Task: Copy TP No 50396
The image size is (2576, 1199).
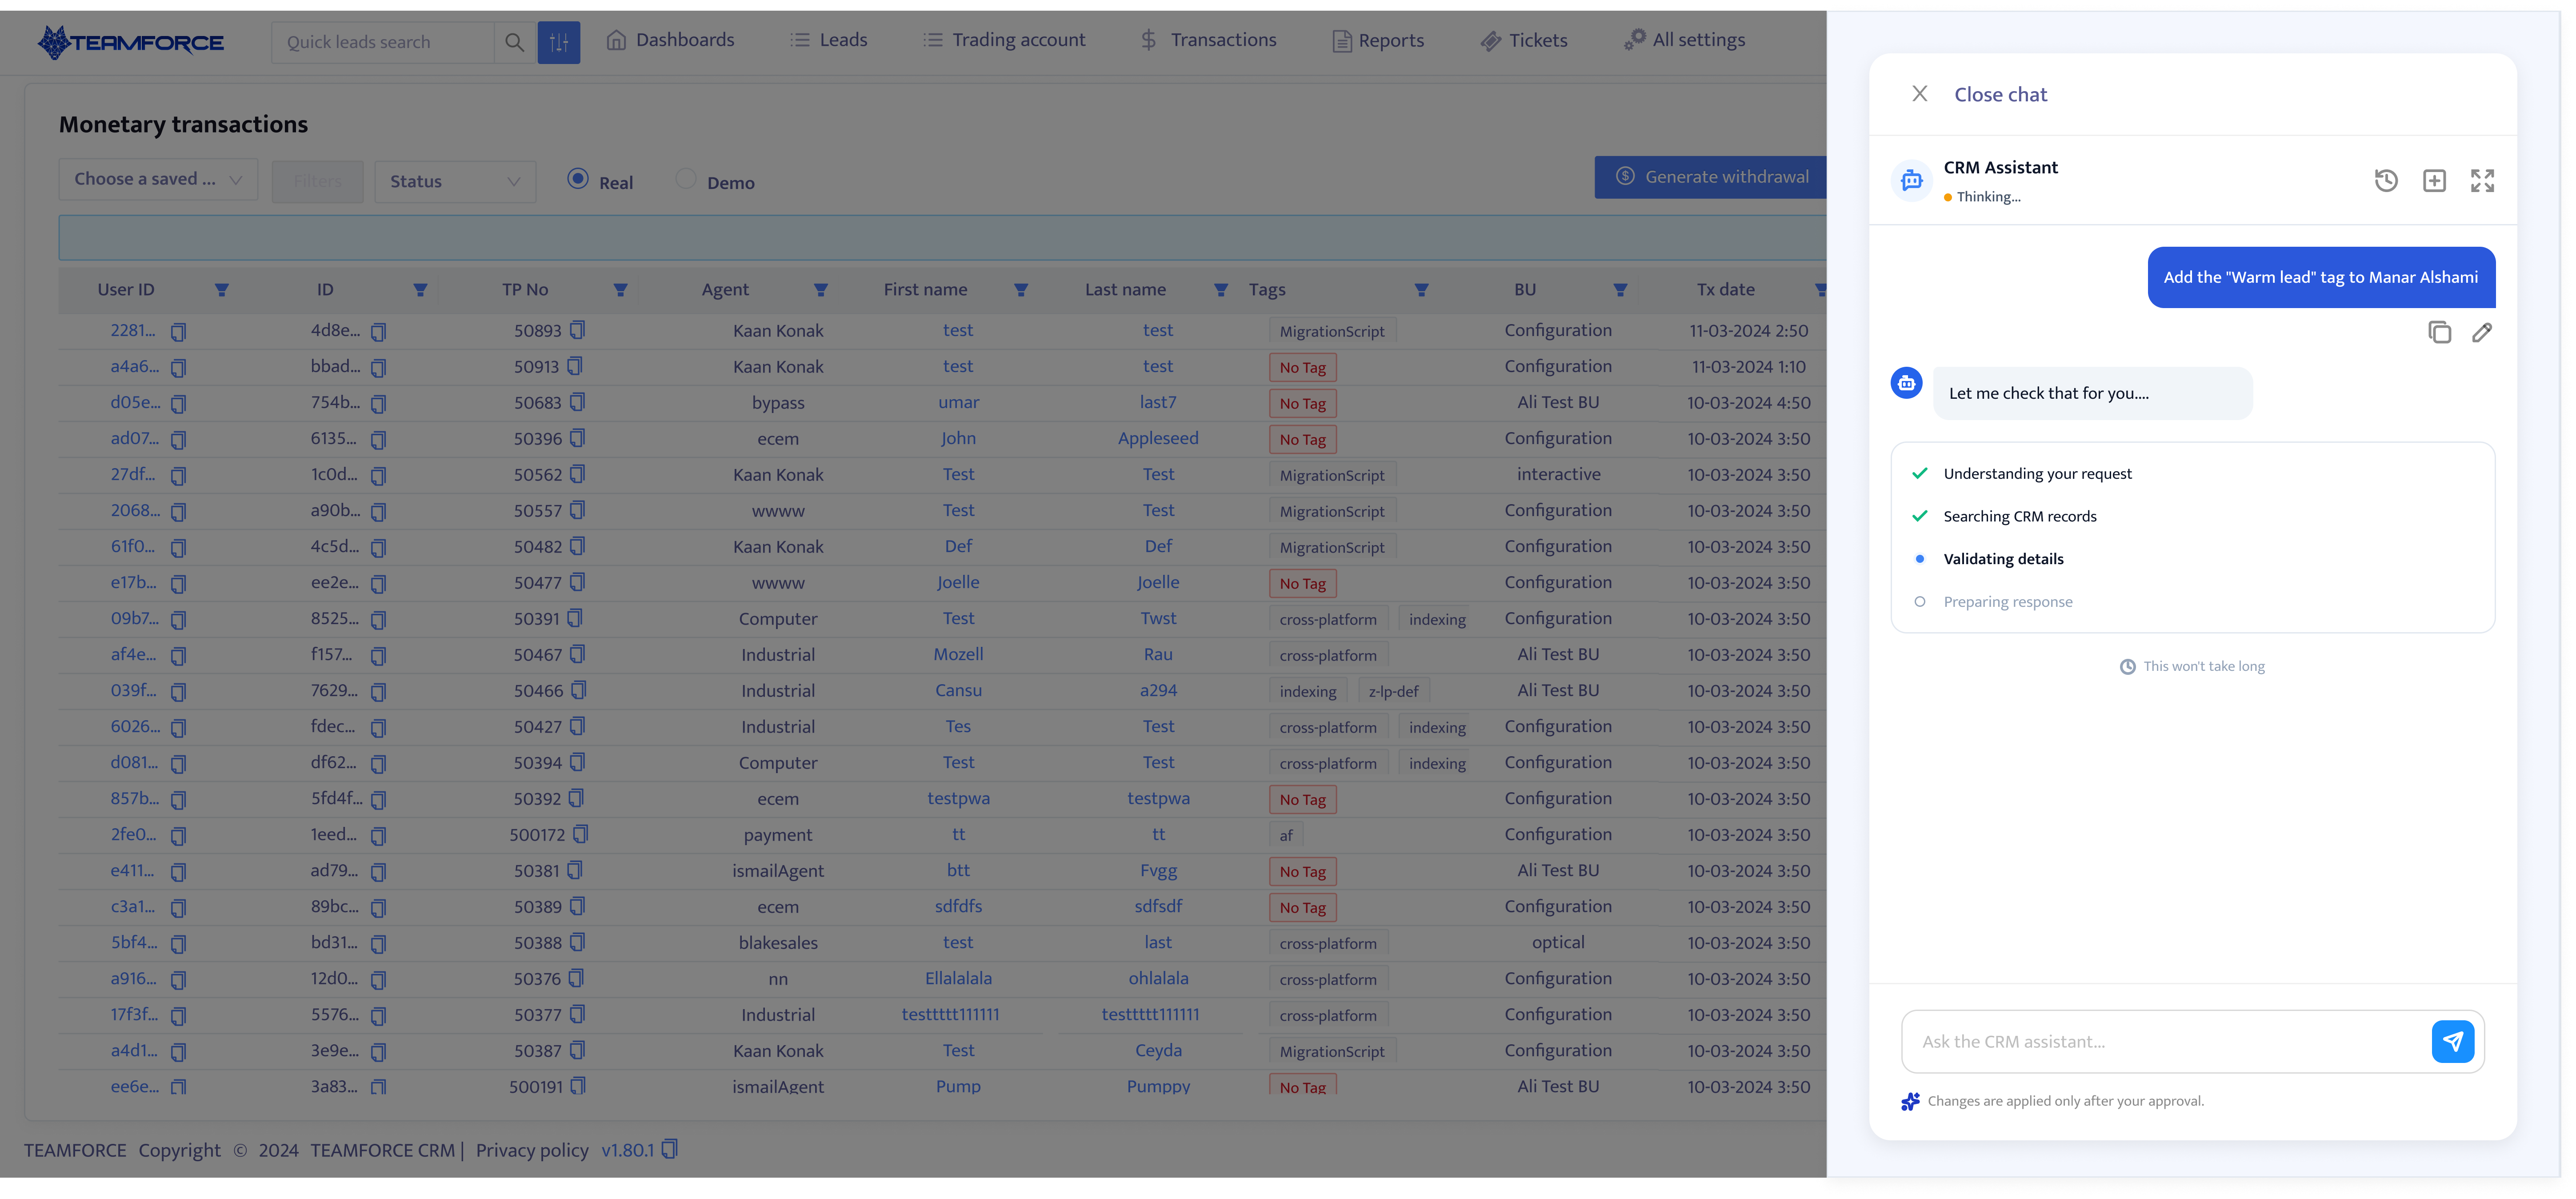Action: [x=577, y=438]
